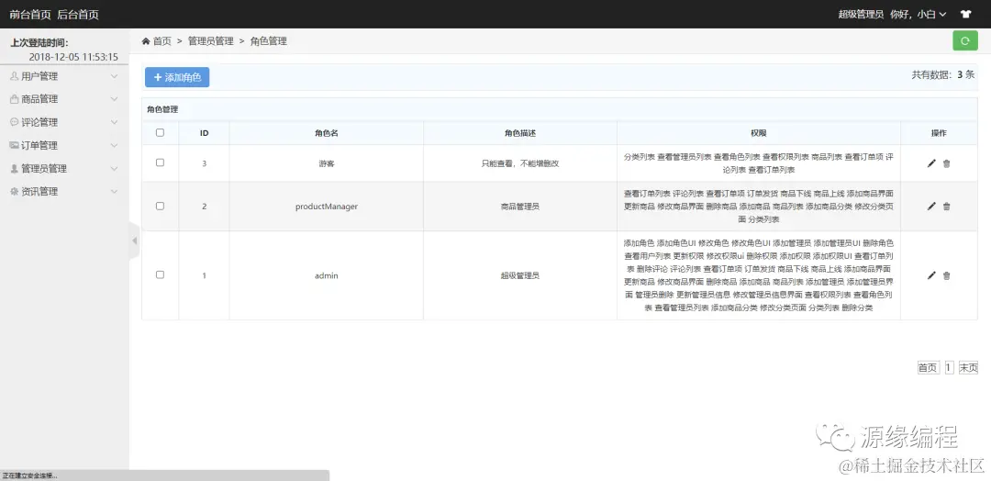Edit the 游客 role with pencil icon
991x481 pixels.
[931, 163]
